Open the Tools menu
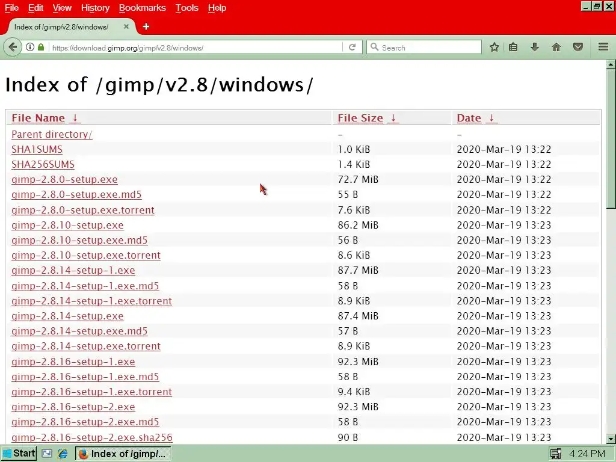This screenshot has height=462, width=616. point(187,8)
